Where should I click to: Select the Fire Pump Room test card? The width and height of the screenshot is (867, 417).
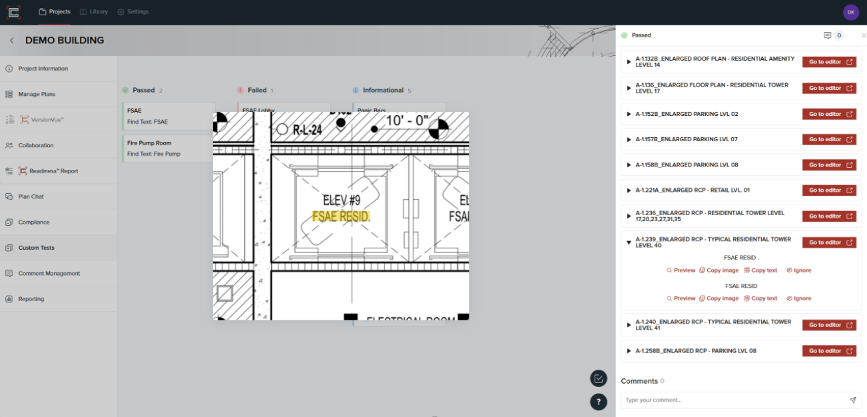pos(168,148)
